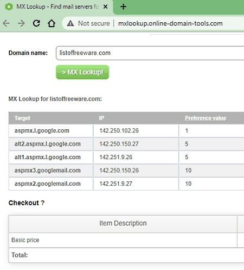Select aspmx2.googlemail.com target cell

pos(51,184)
